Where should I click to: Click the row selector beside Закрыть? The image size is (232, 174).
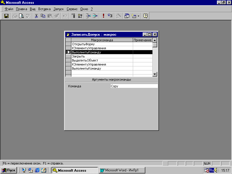click(x=68, y=56)
